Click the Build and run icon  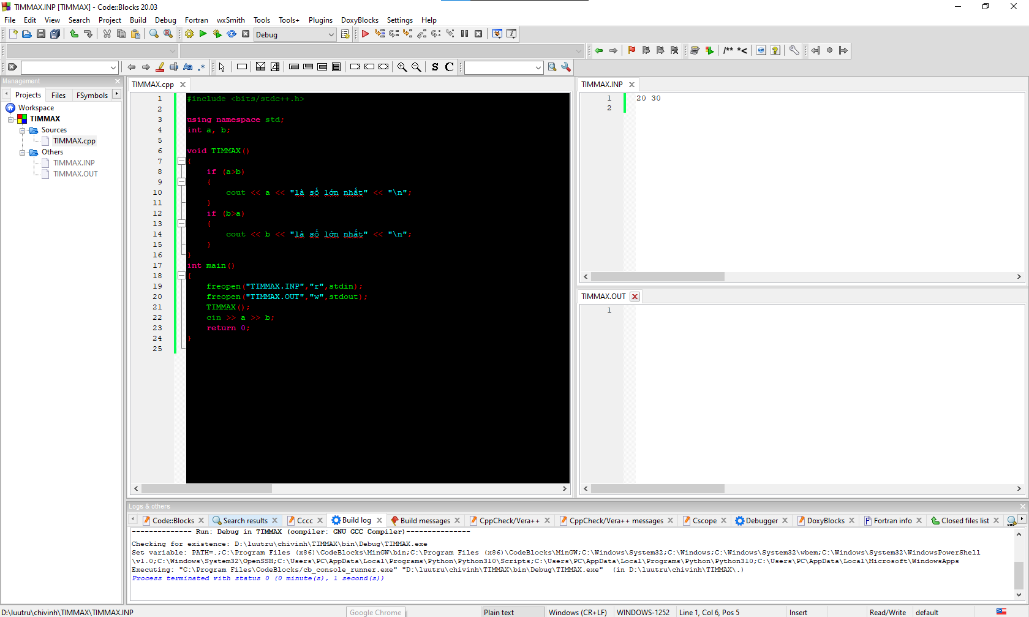pos(217,34)
